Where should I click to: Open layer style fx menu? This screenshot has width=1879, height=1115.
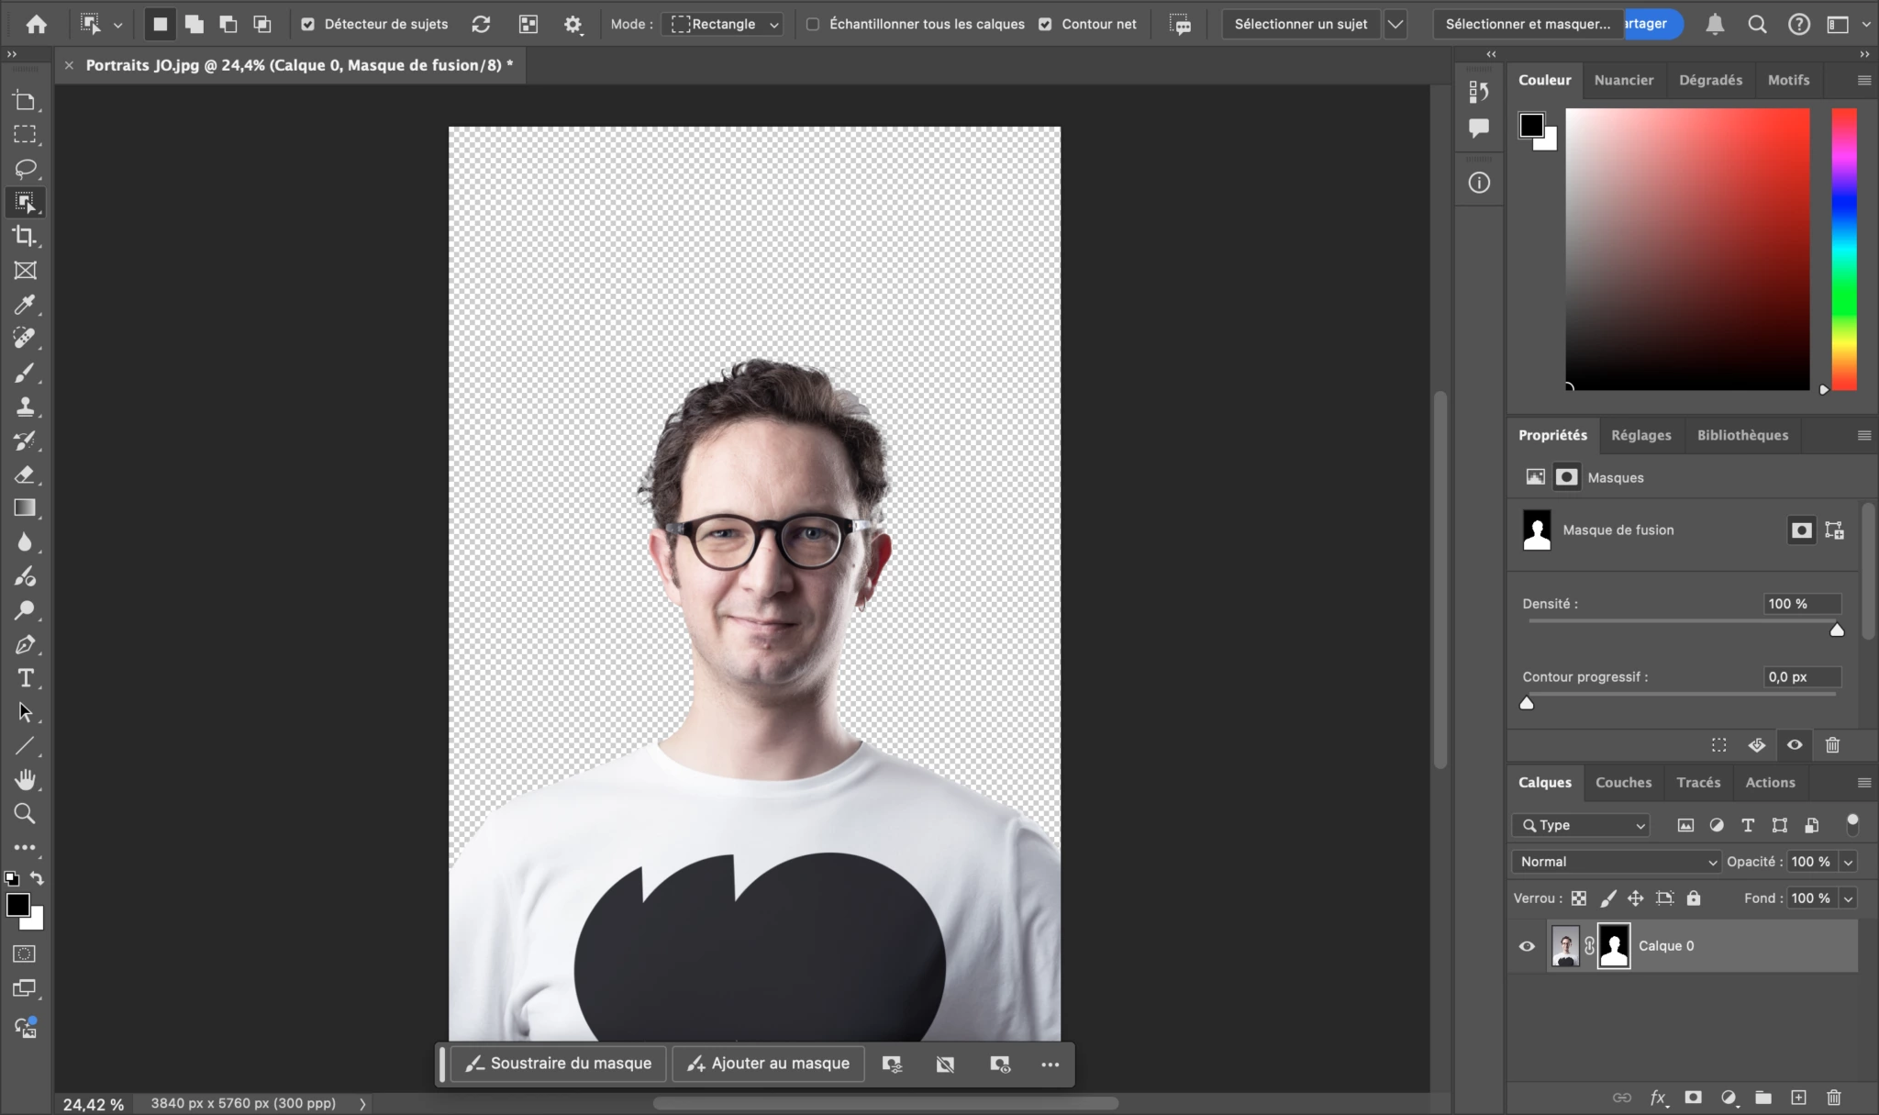coord(1658,1098)
